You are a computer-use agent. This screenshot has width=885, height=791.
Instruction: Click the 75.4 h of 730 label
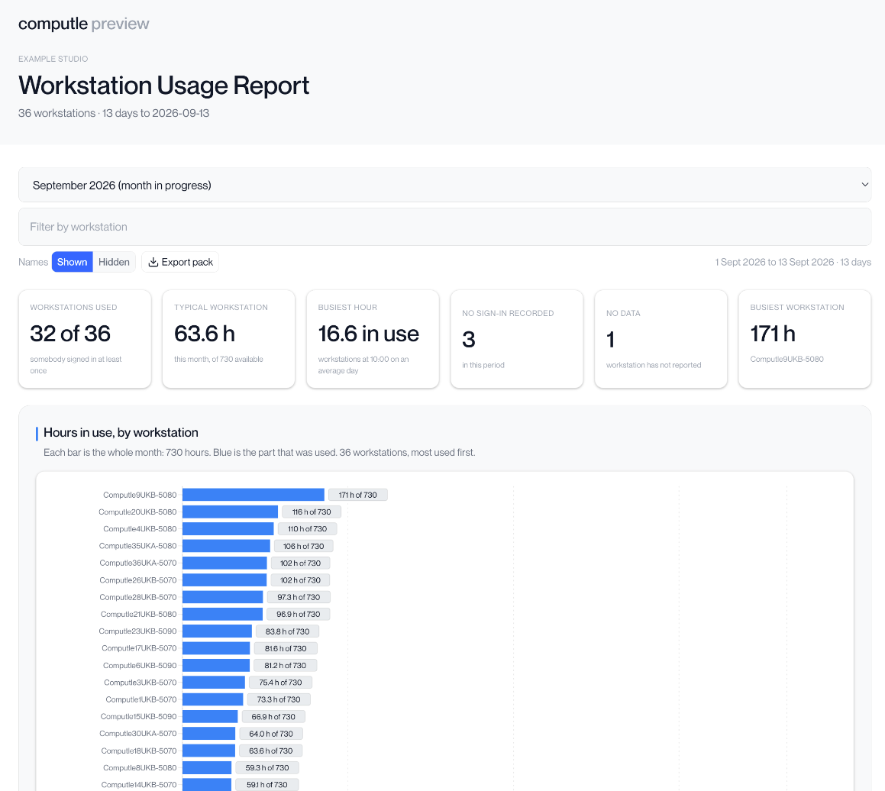click(280, 682)
